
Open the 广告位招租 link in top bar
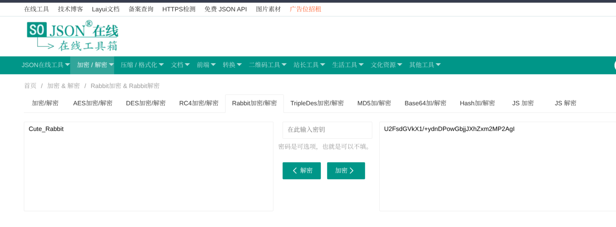[x=305, y=9]
